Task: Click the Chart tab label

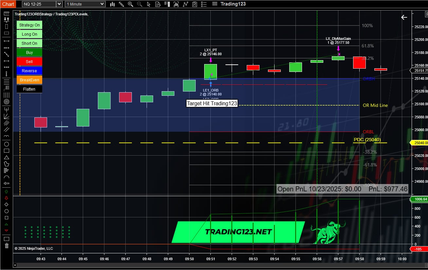Action: coord(8,4)
